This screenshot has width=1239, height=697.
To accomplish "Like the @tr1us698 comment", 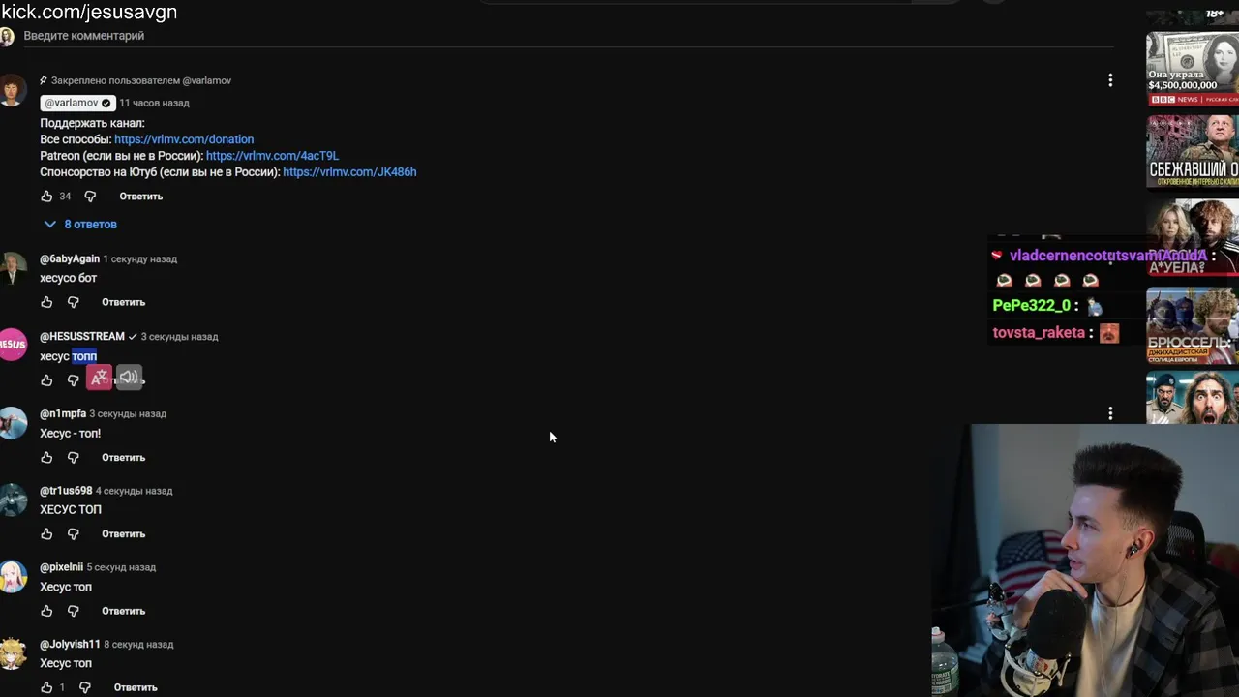I will (46, 533).
